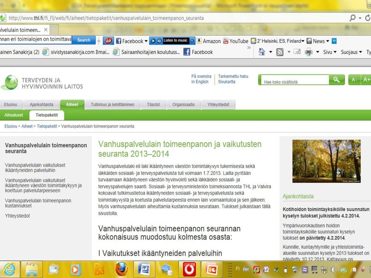Open the Facebook favorite in the favorites bar

tap(198, 52)
